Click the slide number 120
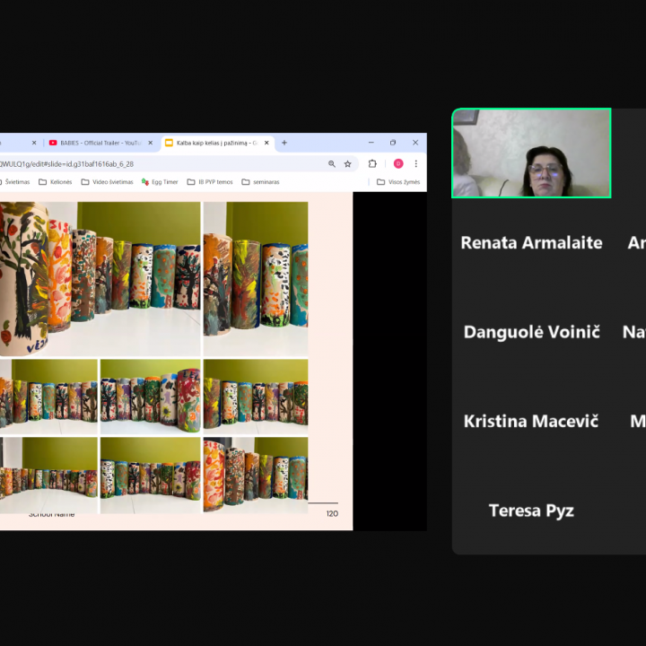Screen dimensions: 646x646 coord(332,514)
